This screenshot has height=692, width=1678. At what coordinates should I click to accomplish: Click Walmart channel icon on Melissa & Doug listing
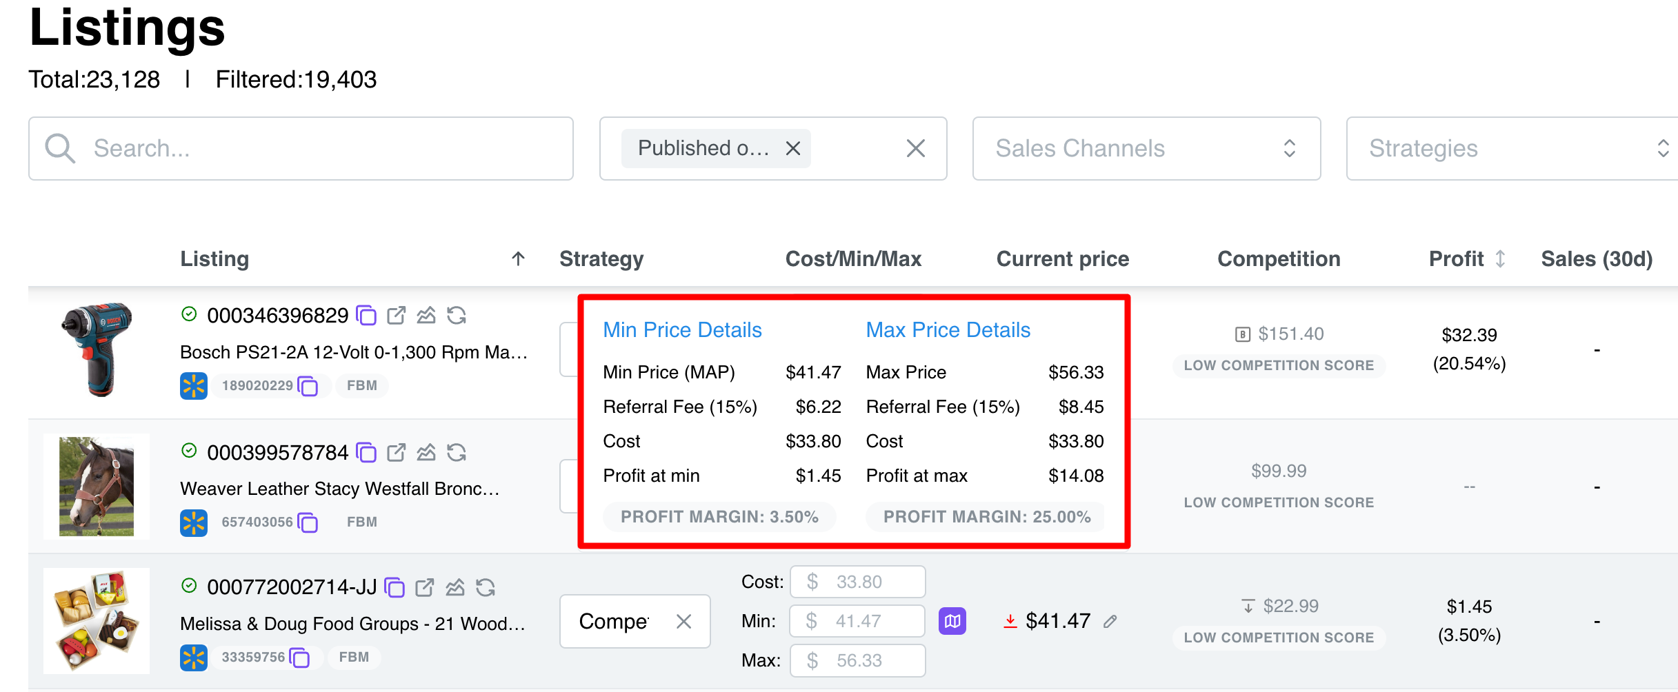(x=194, y=658)
